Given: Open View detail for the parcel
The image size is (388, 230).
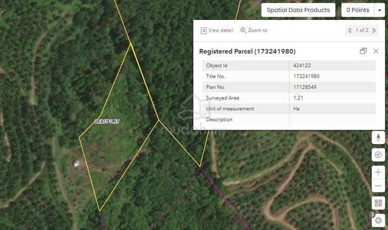Looking at the screenshot, I should click(217, 30).
